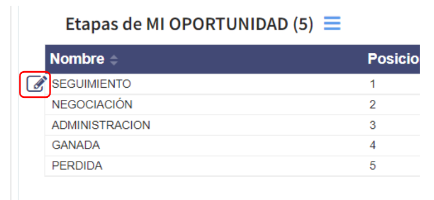This screenshot has height=200, width=434.
Task: Click the edit pencil icon for SEGUIMIENTO
Action: (x=36, y=84)
